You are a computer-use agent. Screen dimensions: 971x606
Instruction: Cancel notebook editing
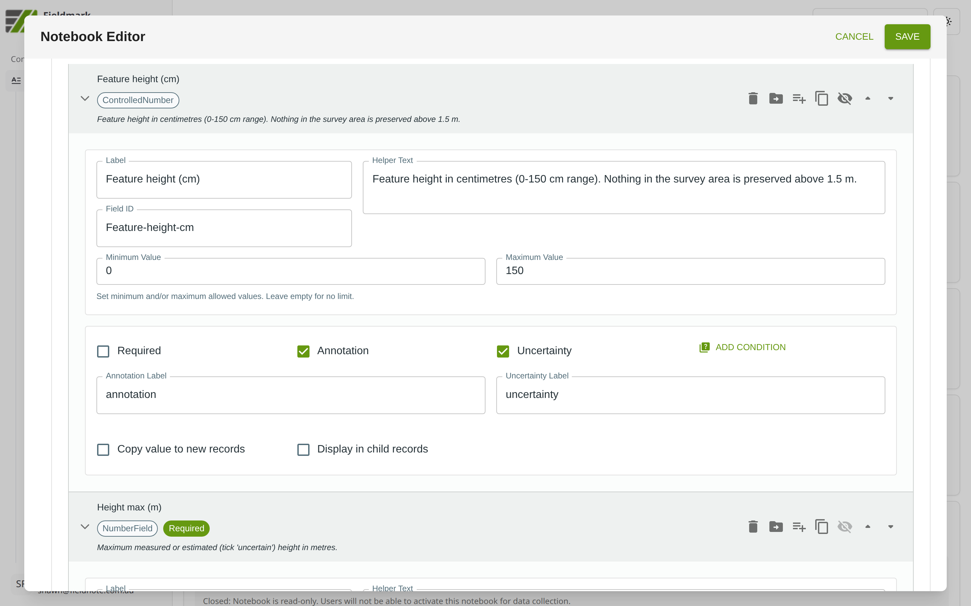point(854,37)
